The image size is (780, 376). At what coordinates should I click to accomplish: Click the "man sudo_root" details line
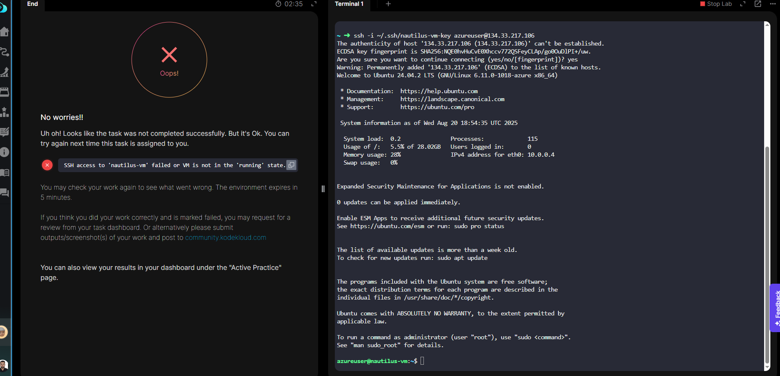coord(390,345)
